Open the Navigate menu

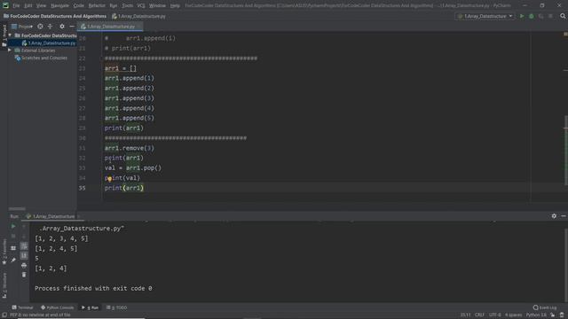tap(59, 6)
